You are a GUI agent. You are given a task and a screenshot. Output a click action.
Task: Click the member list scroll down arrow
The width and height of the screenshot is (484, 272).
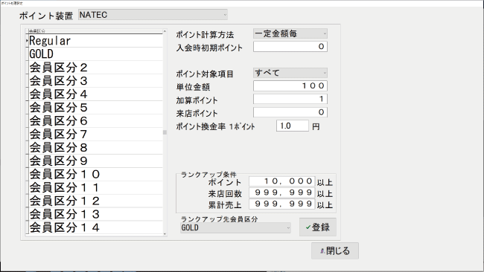coord(165,234)
